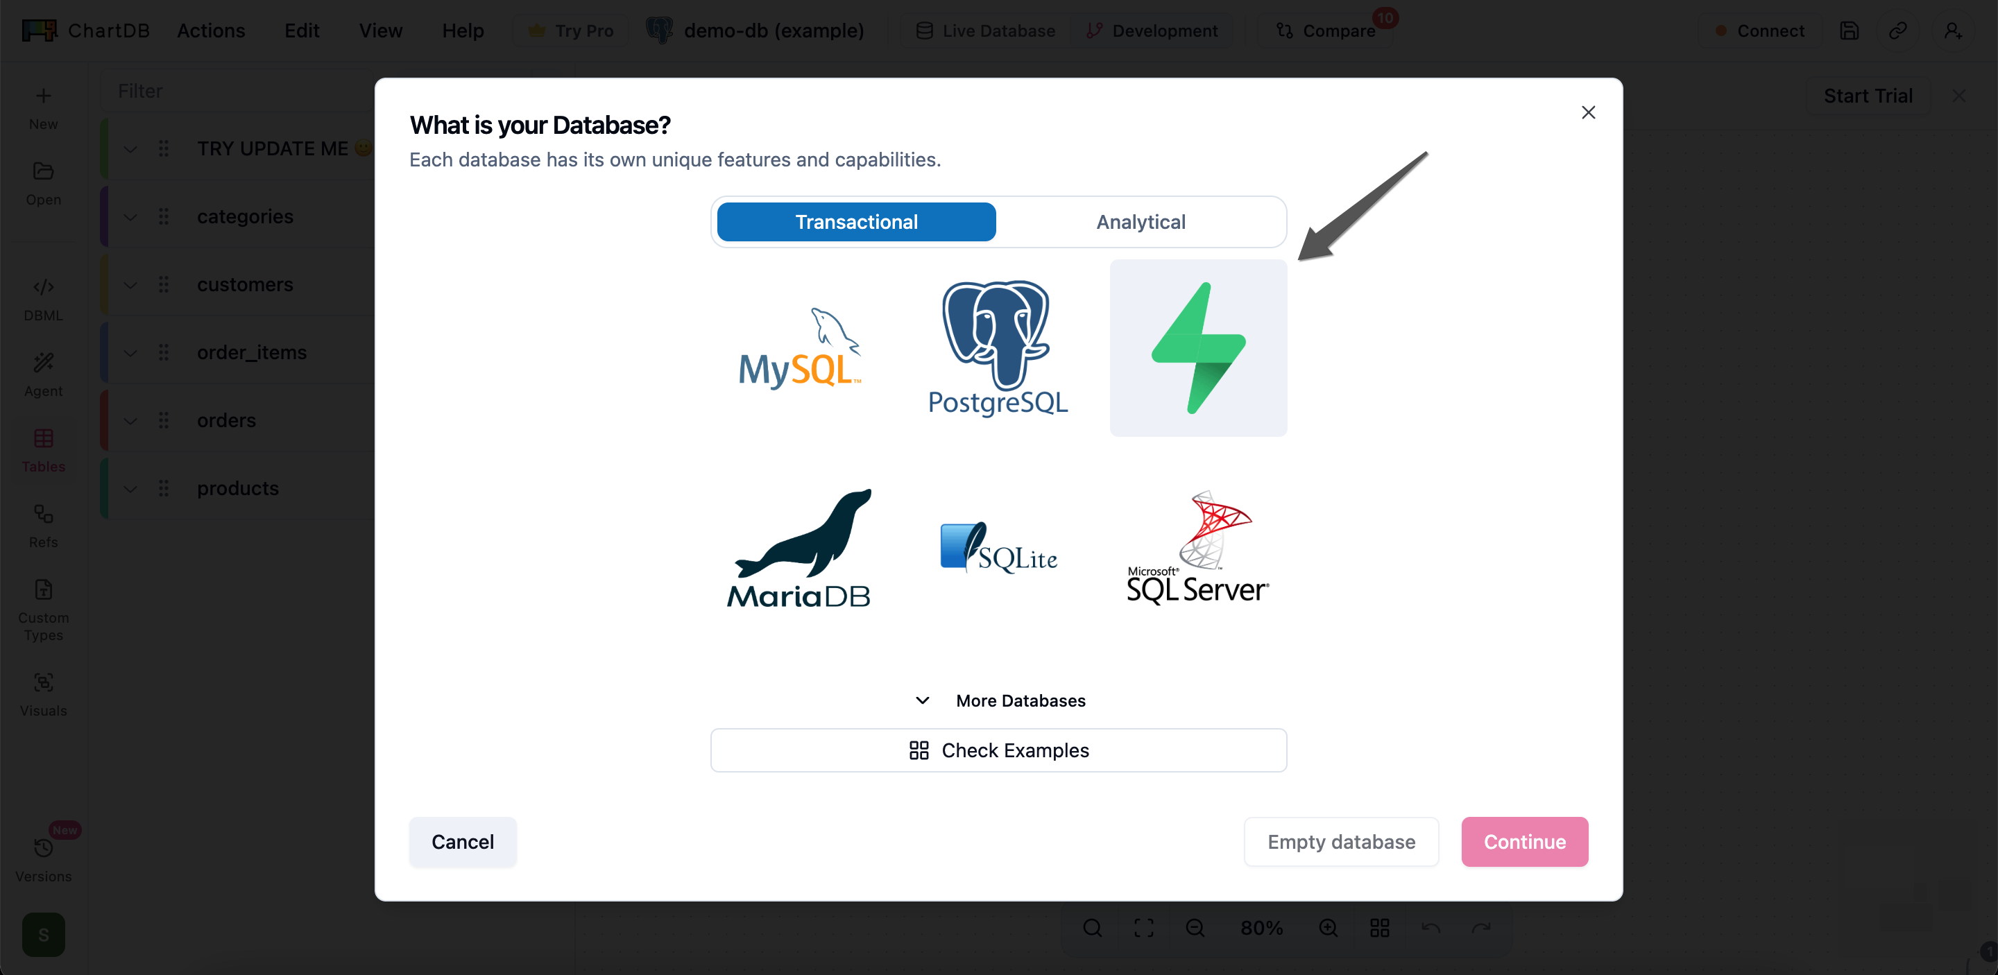The image size is (1998, 975).
Task: Open the Visuals panel in the sidebar
Action: point(42,693)
